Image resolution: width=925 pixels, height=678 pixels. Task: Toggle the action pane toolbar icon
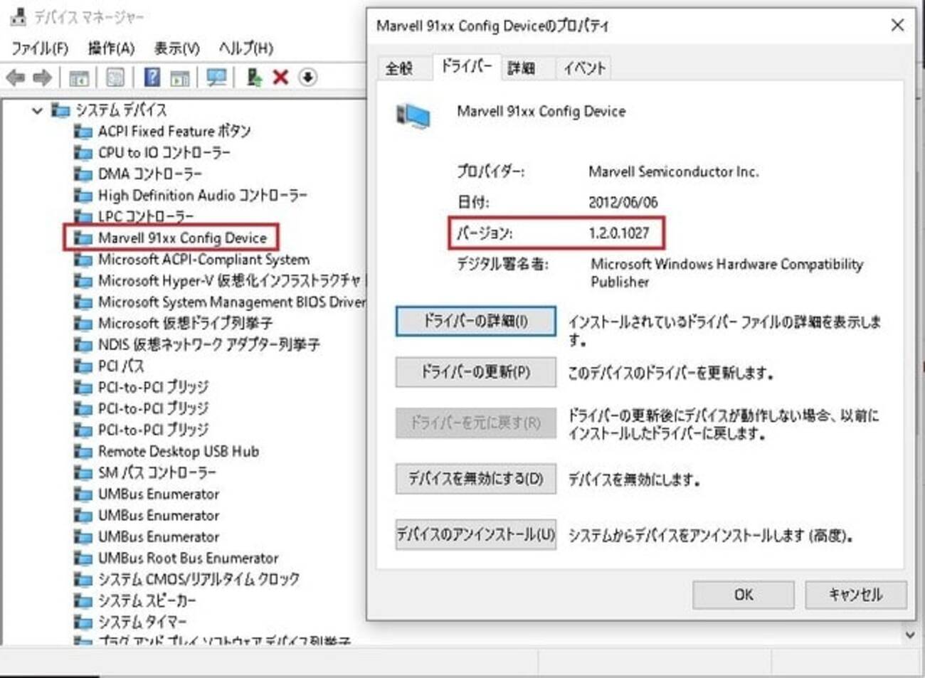point(180,78)
